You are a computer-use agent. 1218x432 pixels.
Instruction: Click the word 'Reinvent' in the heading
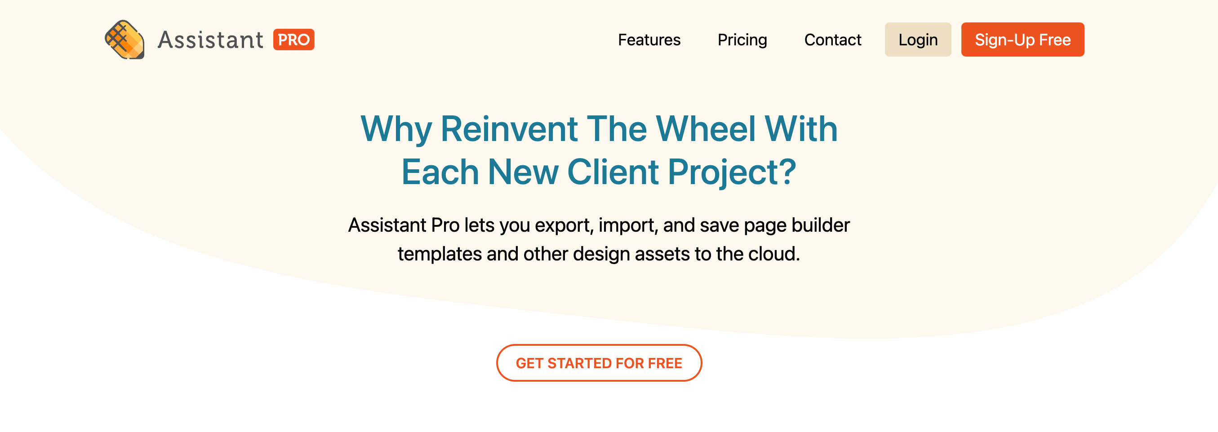coord(509,128)
